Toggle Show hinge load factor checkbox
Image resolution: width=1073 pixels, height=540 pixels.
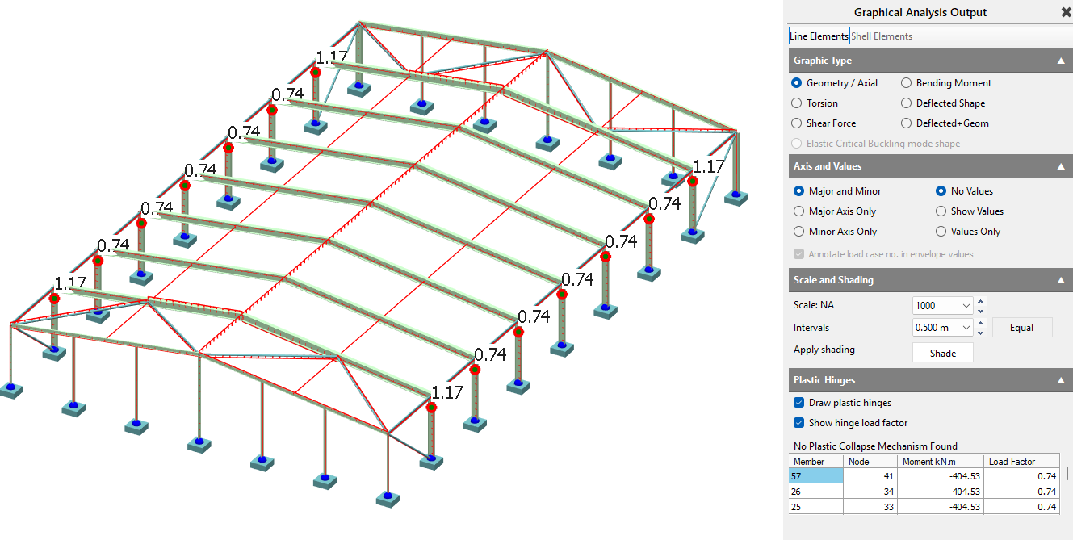pyautogui.click(x=799, y=423)
